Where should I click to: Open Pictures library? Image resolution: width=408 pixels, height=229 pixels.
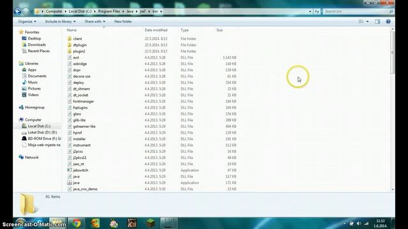(x=34, y=88)
